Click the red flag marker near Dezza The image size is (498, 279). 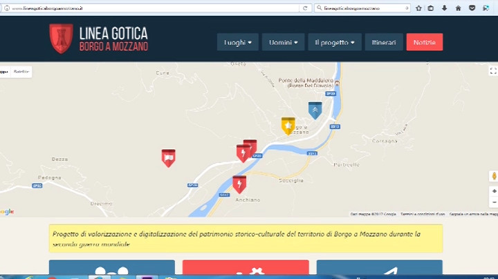pyautogui.click(x=168, y=157)
